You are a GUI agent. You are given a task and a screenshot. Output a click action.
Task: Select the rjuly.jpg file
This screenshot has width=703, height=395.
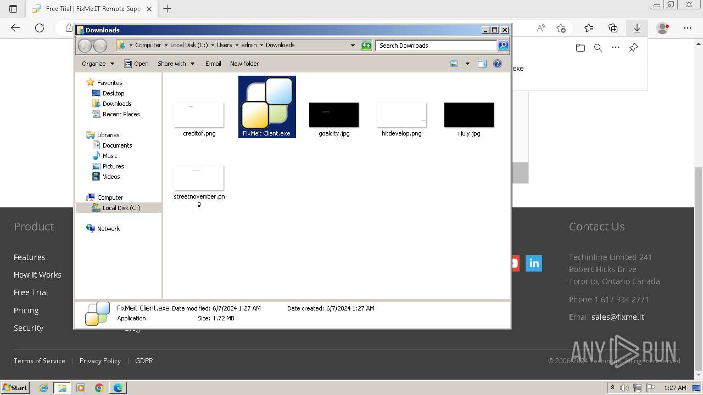point(469,119)
